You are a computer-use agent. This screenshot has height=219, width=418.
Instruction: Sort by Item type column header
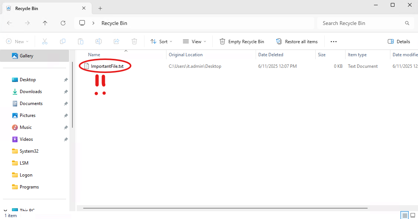click(357, 54)
